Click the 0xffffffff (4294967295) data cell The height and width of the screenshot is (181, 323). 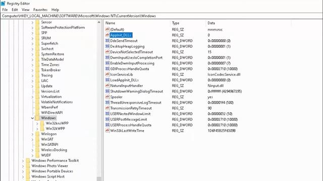(x=225, y=92)
